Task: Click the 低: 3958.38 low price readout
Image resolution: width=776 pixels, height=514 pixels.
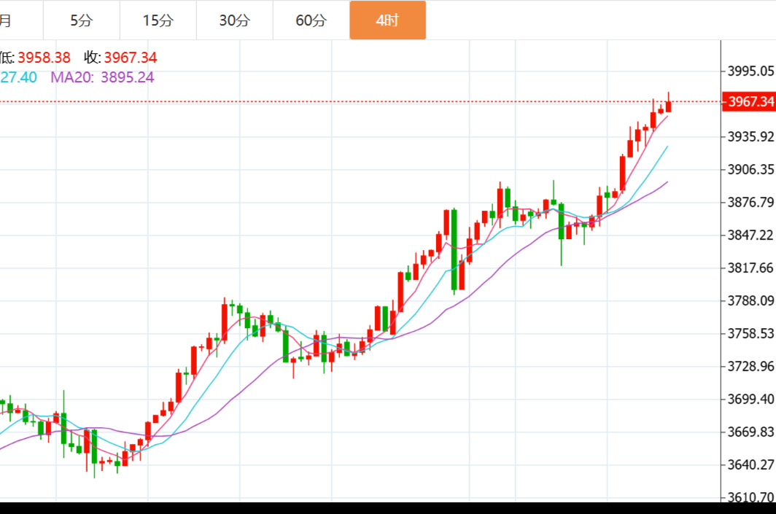Action: [35, 58]
